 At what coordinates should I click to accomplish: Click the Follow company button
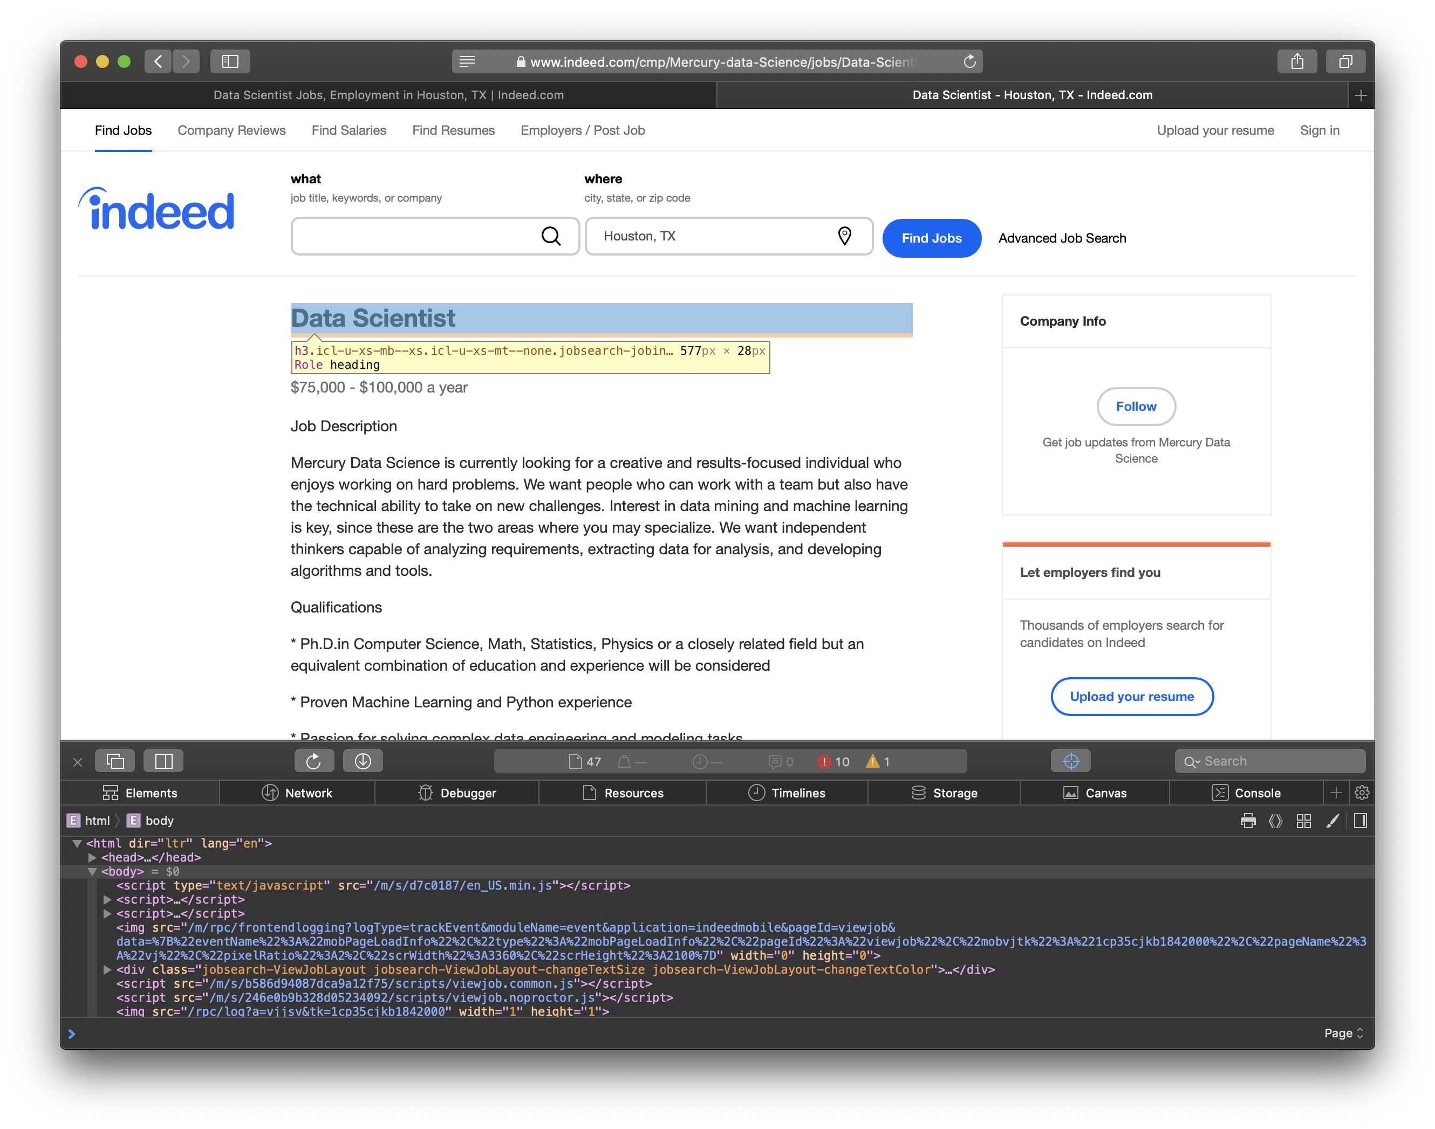tap(1136, 407)
